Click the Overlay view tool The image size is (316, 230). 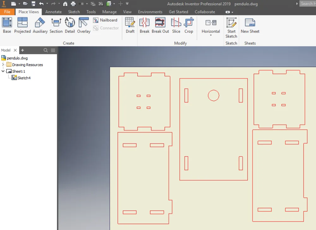click(x=84, y=25)
